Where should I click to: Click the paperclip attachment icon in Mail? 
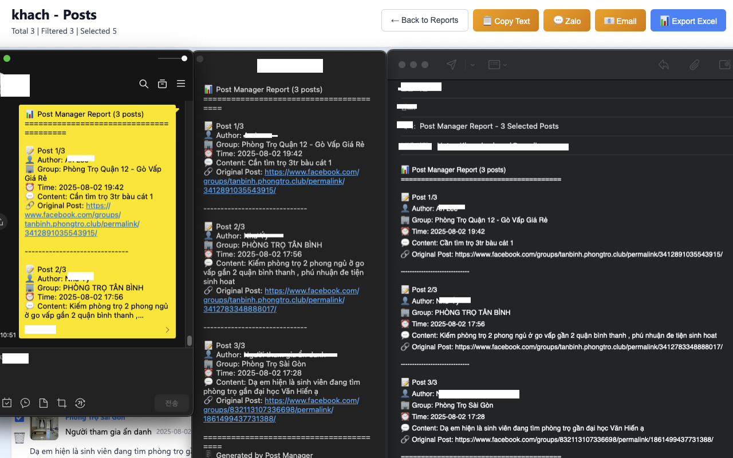point(694,65)
